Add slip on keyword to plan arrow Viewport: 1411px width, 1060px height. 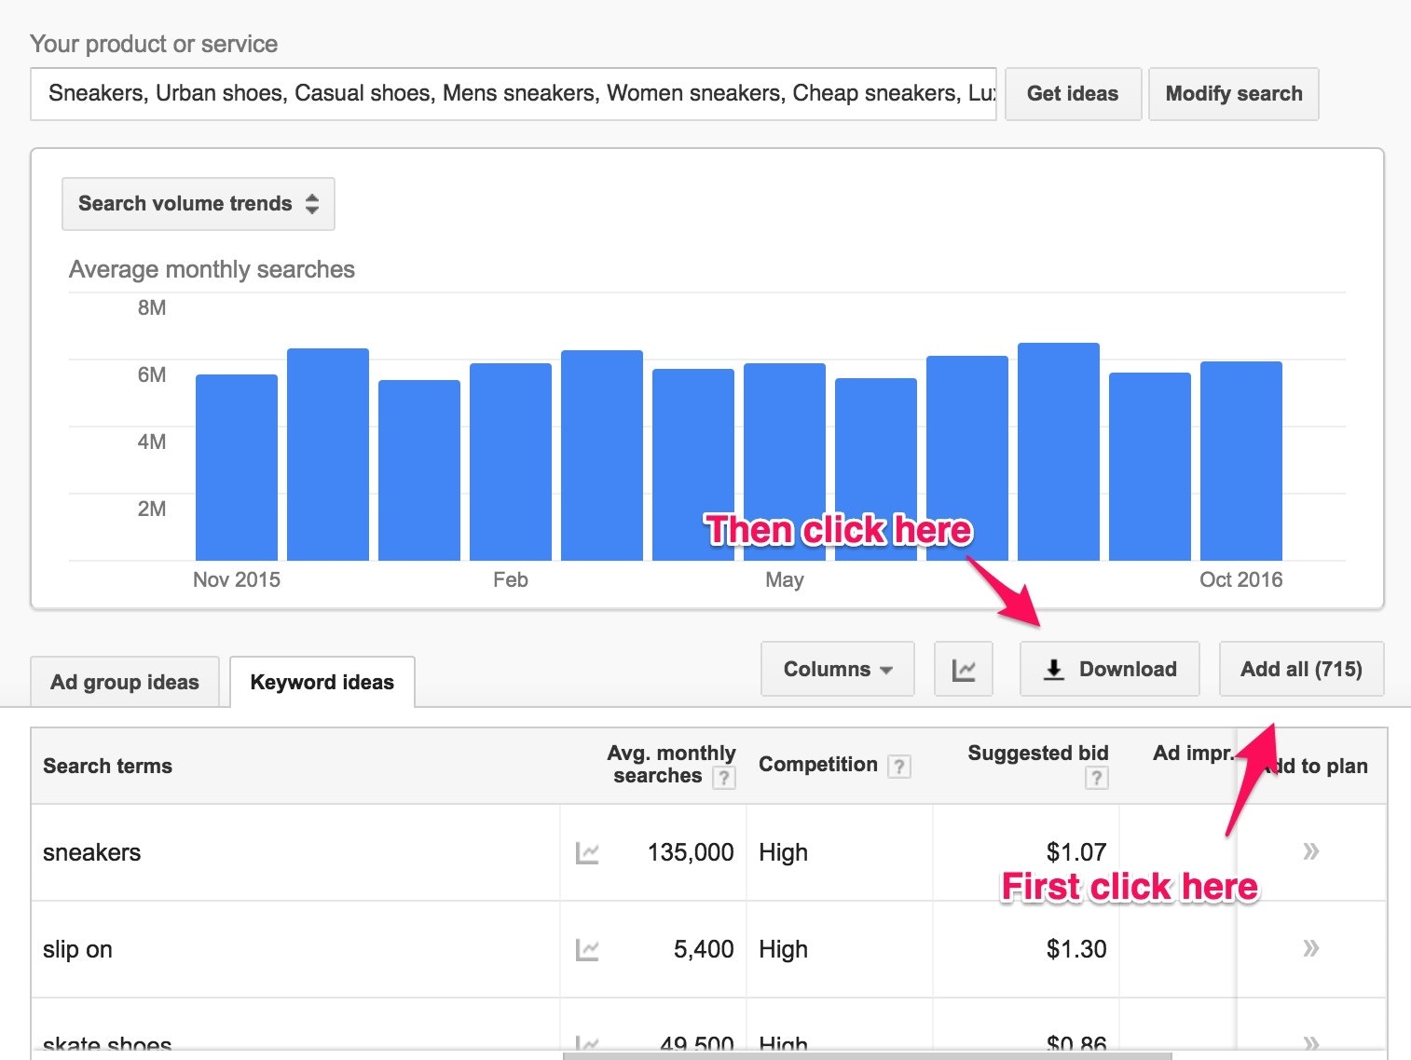tap(1310, 948)
